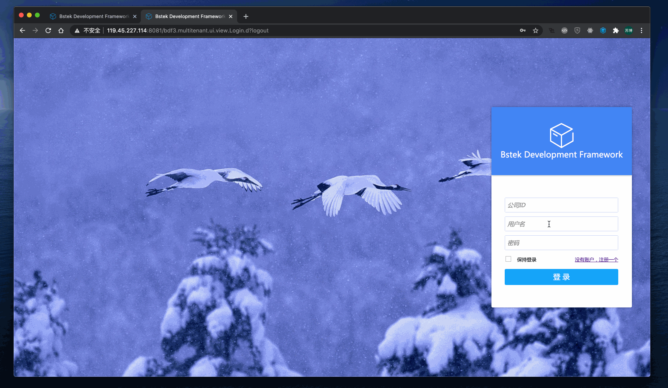
Task: Open the code brackets extension
Action: point(564,30)
